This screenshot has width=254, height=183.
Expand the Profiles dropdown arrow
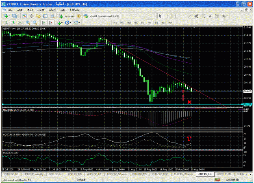tap(17, 16)
